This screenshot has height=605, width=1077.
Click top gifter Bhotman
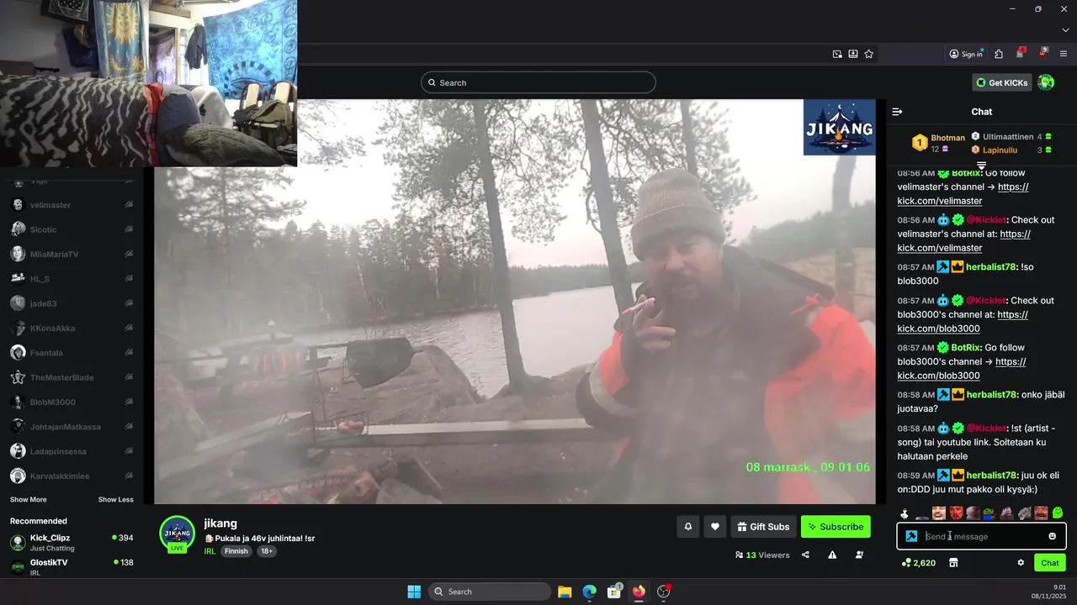(x=948, y=138)
